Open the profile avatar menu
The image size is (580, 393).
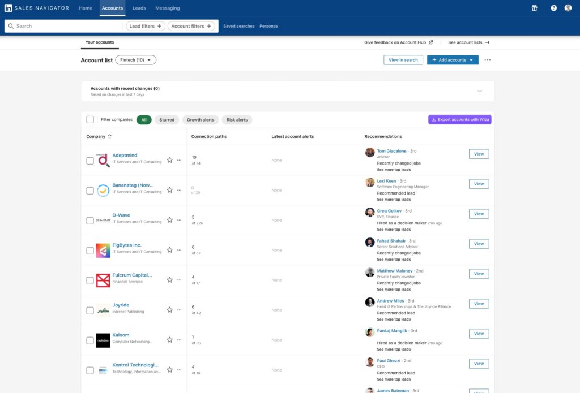tap(568, 8)
